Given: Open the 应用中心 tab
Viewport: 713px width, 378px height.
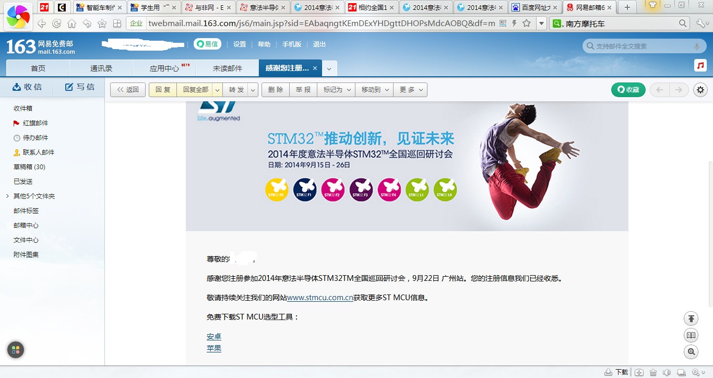Looking at the screenshot, I should coord(164,68).
